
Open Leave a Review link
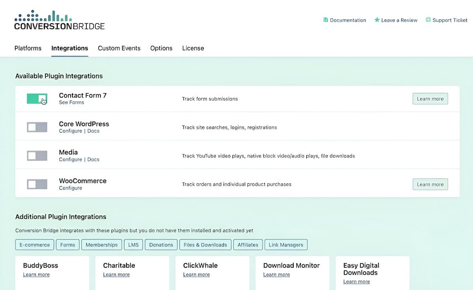tap(399, 20)
